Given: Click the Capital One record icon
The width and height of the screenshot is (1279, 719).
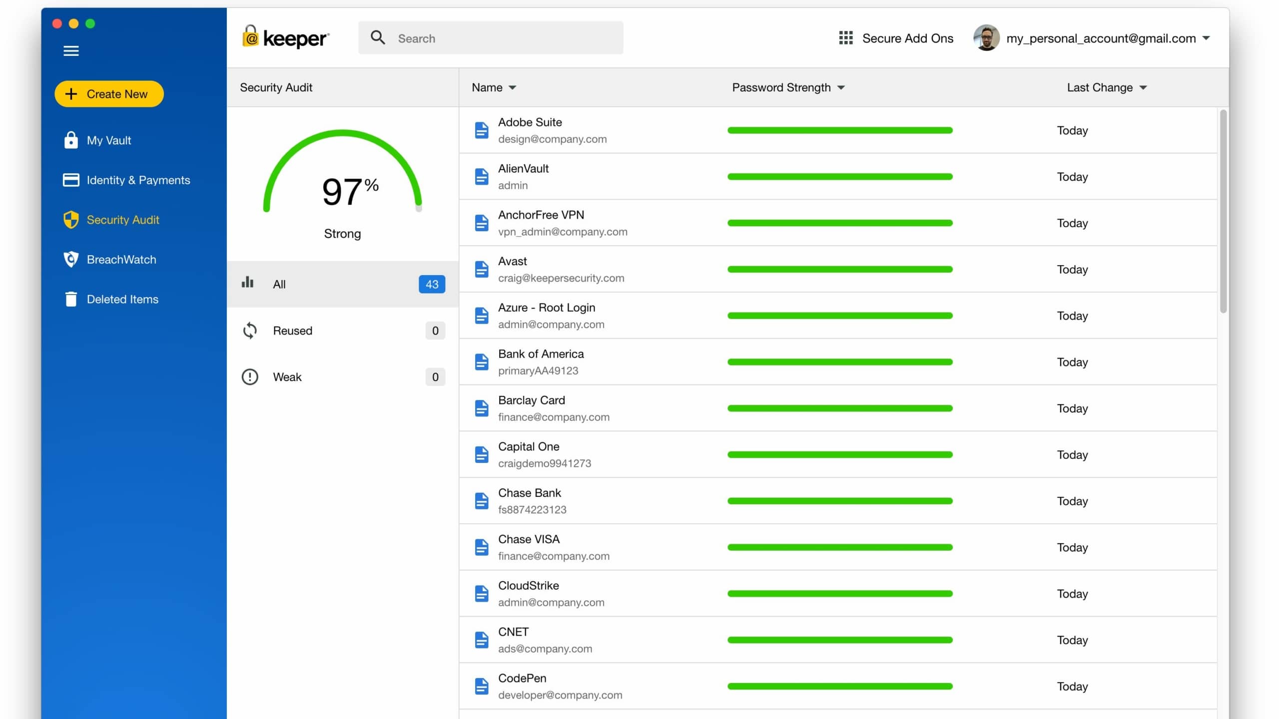Looking at the screenshot, I should (x=481, y=455).
